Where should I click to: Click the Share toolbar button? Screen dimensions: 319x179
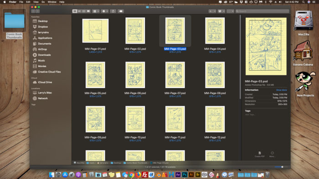click(x=113, y=11)
